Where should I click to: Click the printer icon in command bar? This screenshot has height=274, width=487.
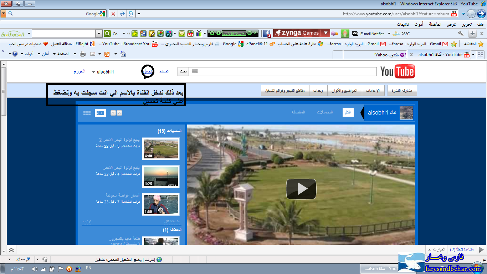click(83, 54)
